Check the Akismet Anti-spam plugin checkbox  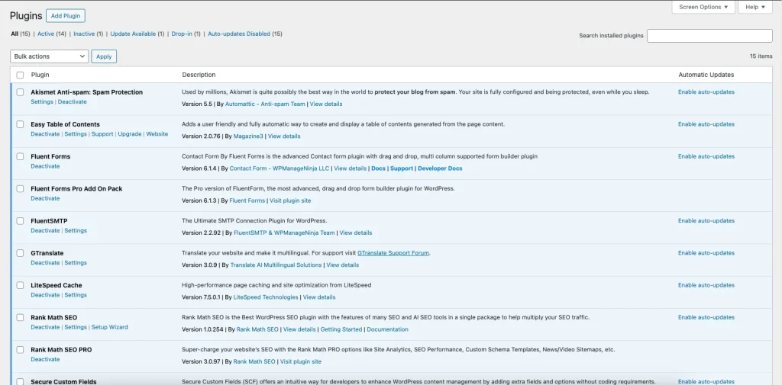pos(20,92)
